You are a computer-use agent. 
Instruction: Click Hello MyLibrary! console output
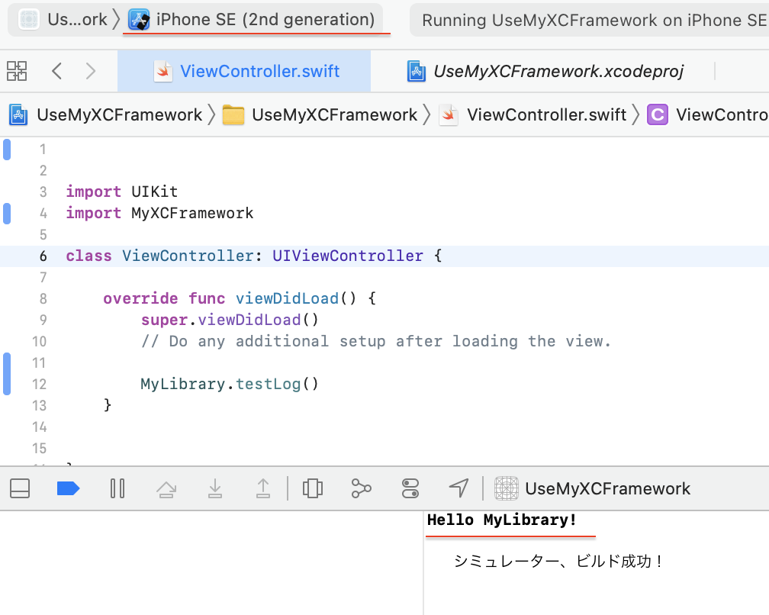tap(502, 520)
